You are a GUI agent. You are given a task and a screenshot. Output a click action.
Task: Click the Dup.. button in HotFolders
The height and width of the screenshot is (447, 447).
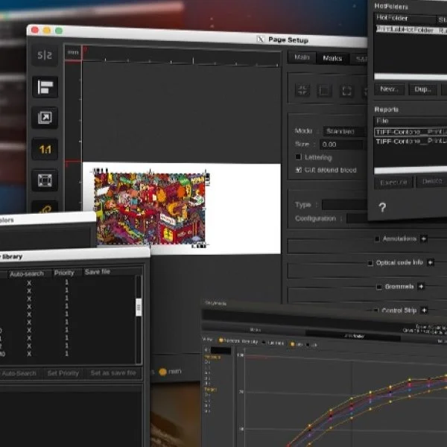click(x=422, y=89)
